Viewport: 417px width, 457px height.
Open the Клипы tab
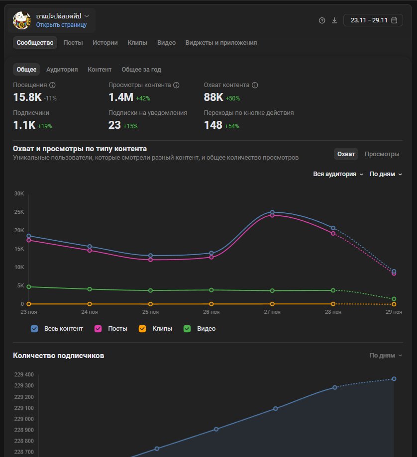point(137,43)
